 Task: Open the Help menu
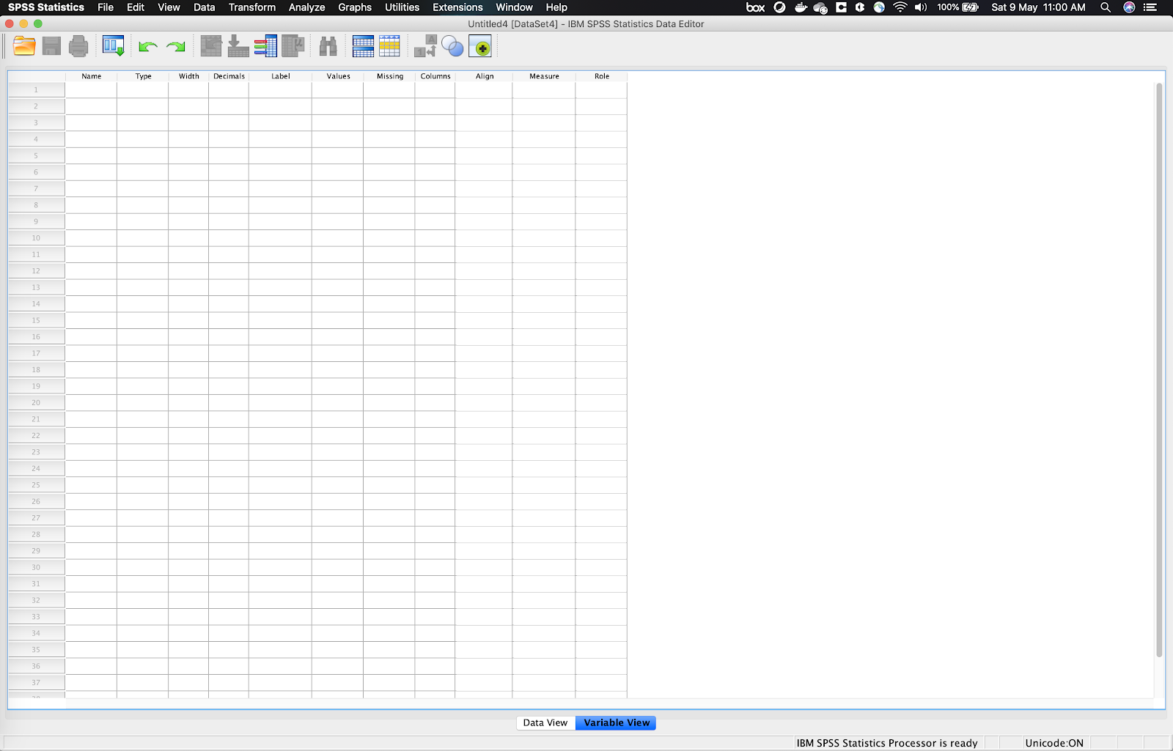tap(556, 7)
